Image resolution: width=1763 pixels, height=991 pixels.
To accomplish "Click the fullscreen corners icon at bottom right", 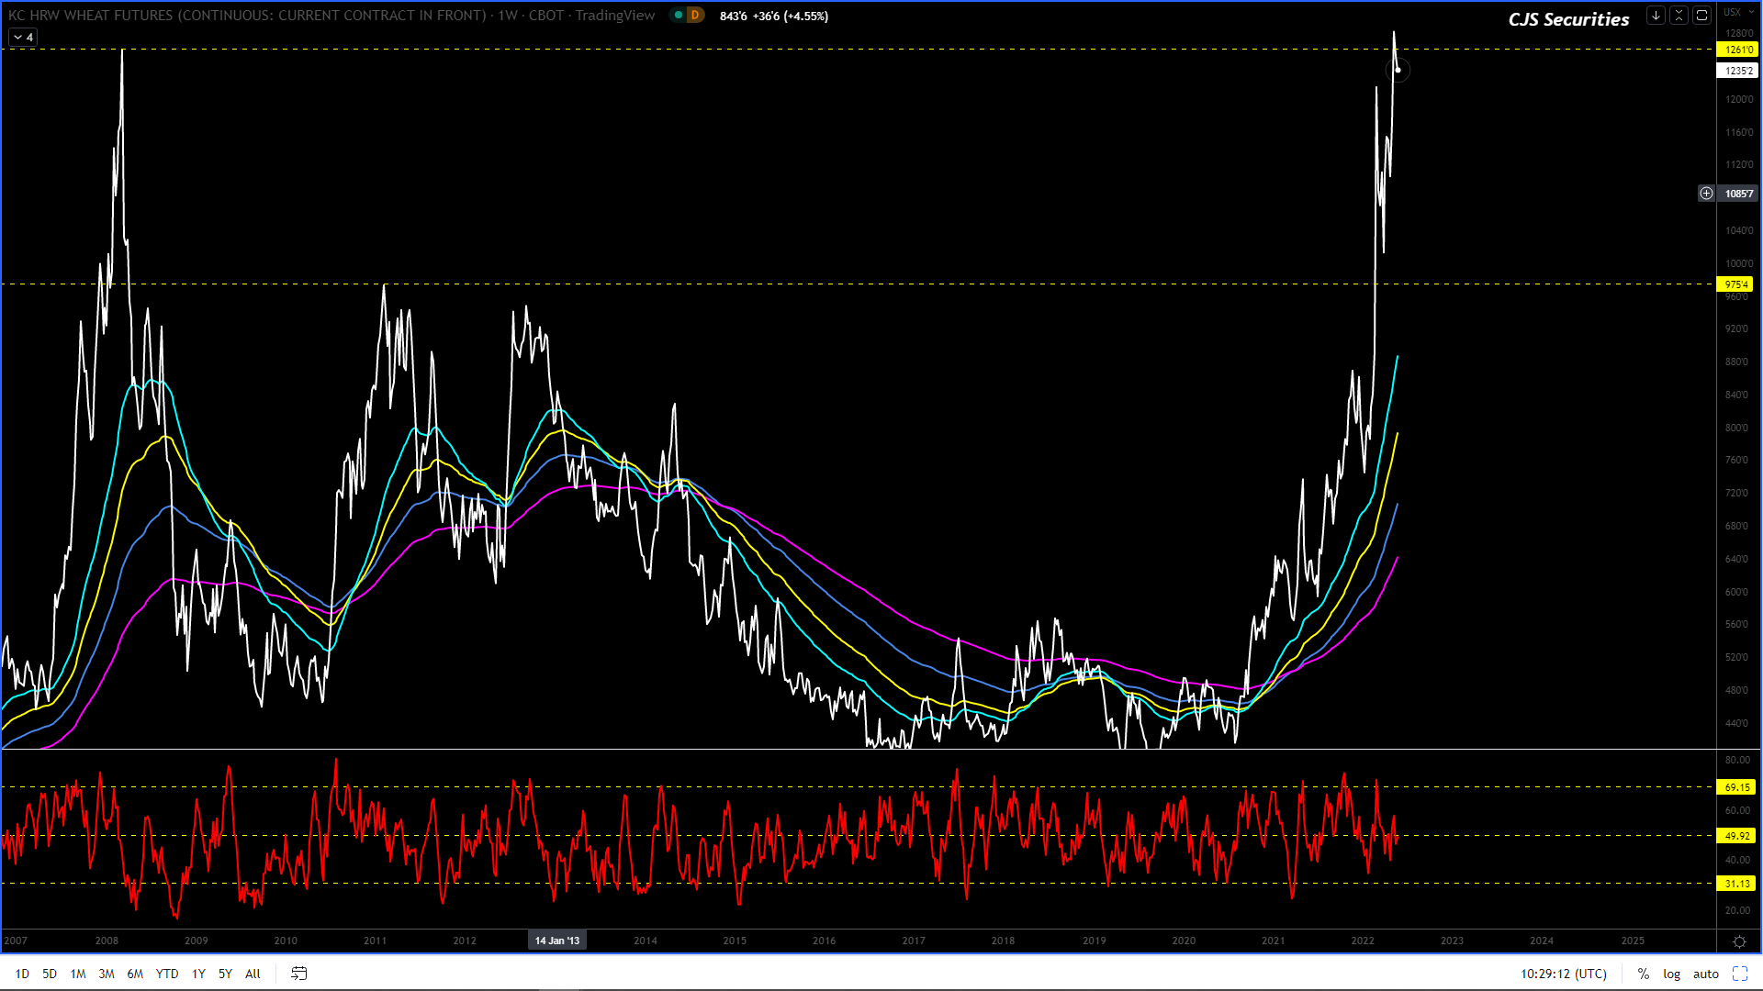I will [x=1739, y=974].
